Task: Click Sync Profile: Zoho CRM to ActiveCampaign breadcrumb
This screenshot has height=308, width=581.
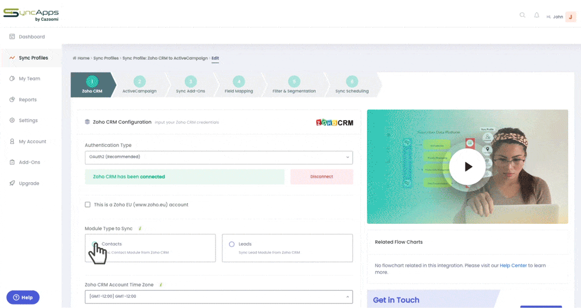Action: click(165, 58)
